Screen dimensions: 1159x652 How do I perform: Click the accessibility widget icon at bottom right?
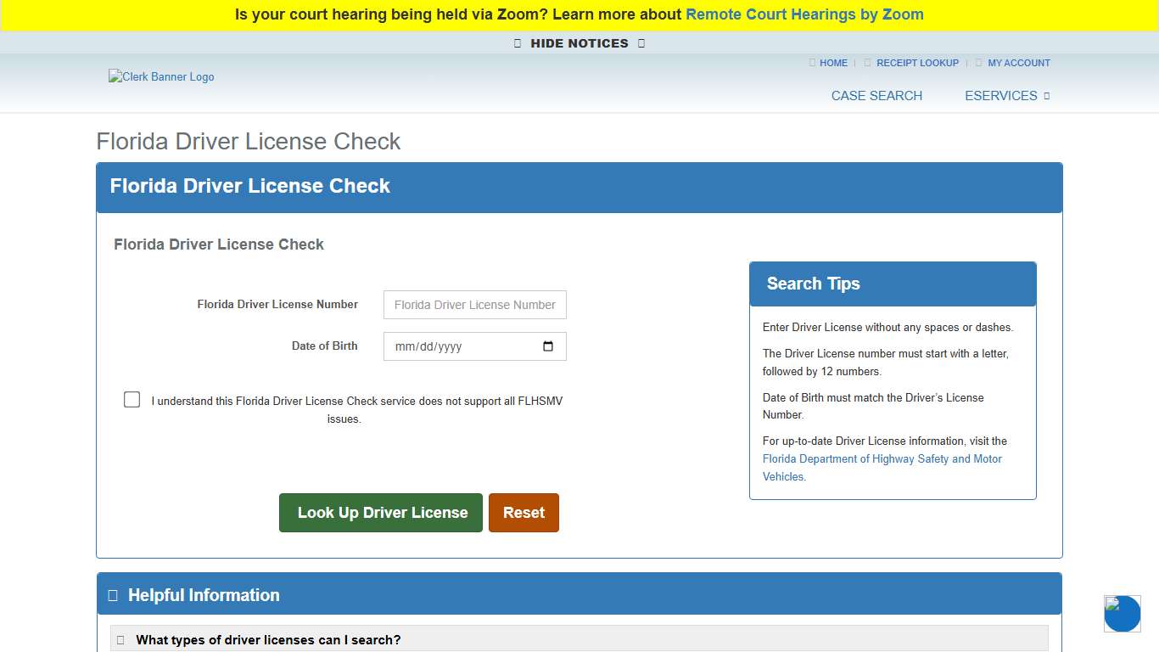click(1122, 613)
